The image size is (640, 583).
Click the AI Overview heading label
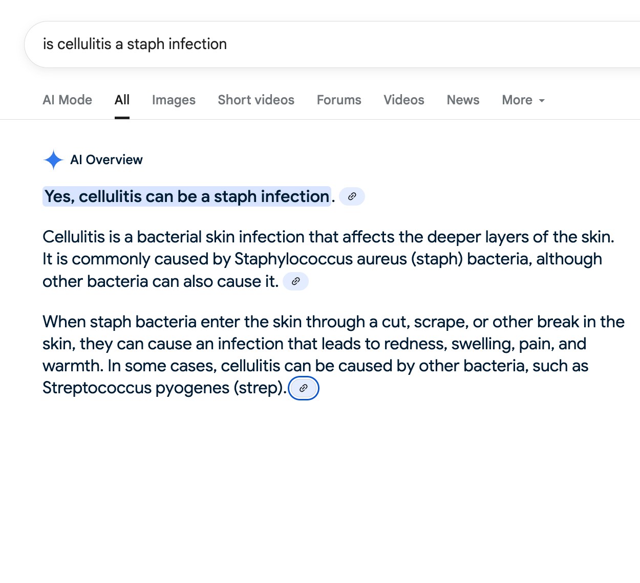(x=106, y=160)
